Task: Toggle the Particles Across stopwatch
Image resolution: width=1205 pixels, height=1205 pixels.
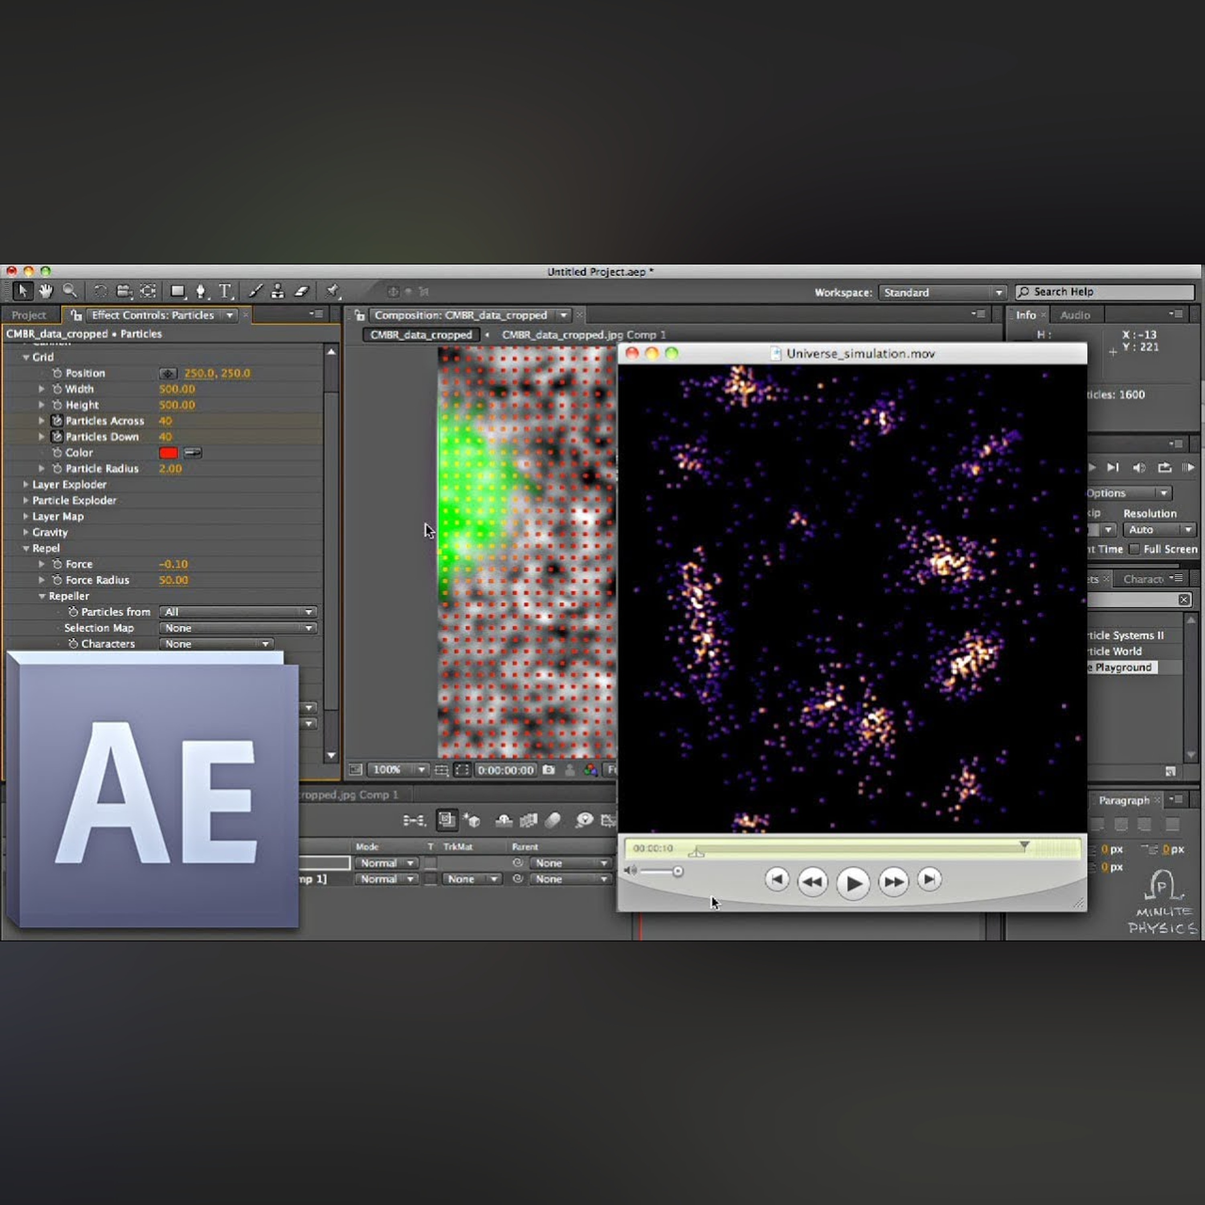Action: [x=57, y=421]
